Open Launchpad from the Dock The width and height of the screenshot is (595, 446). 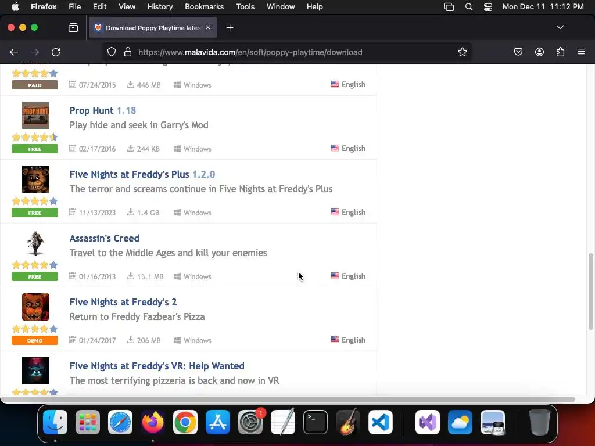coord(88,422)
